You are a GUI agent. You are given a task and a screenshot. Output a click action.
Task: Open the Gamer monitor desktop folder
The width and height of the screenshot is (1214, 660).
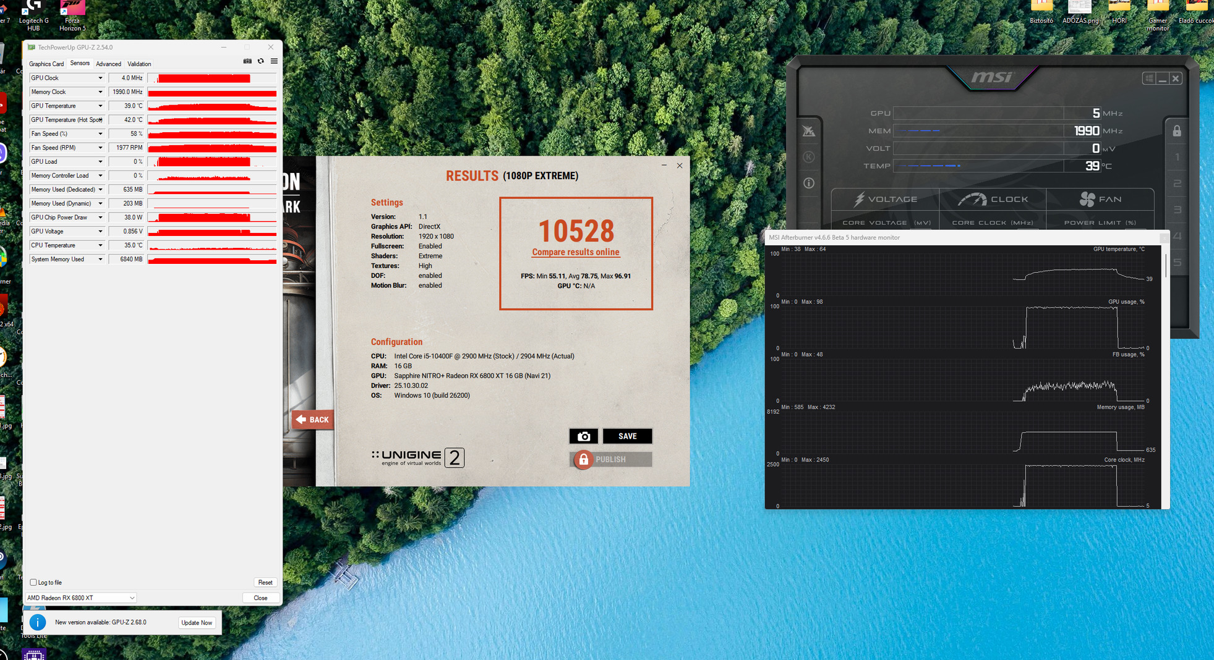pyautogui.click(x=1158, y=16)
